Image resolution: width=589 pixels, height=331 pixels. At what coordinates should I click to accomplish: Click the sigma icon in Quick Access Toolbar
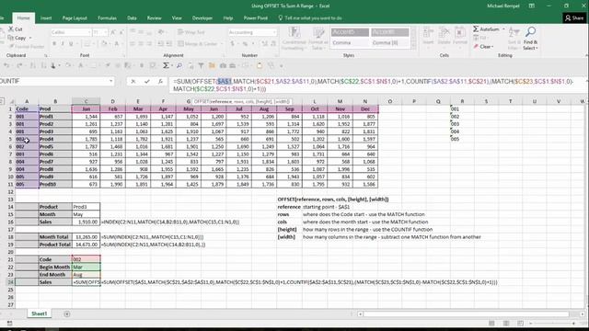tap(166, 65)
